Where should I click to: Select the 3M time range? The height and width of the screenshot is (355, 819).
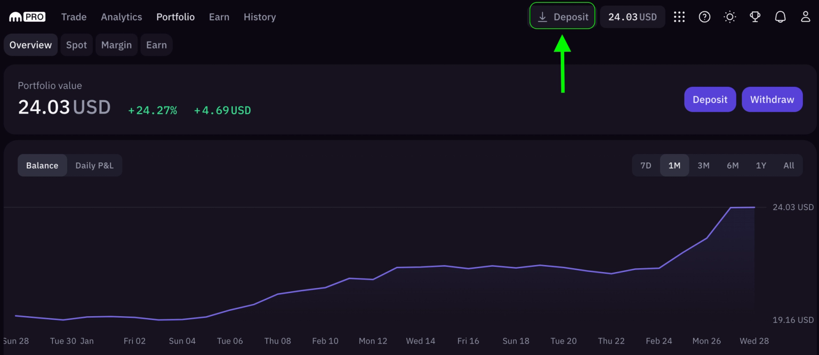click(x=703, y=166)
